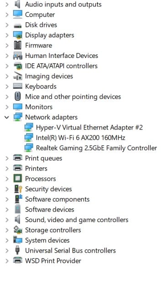Click the Universal Serial Bus controllers plug icon
The image size is (167, 284).
point(17,250)
